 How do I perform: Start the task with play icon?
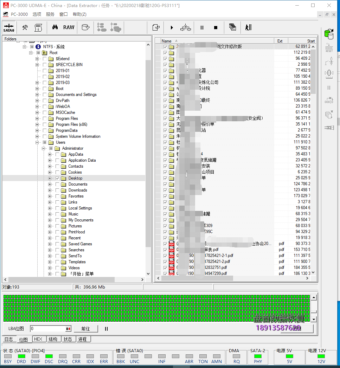coord(172,27)
